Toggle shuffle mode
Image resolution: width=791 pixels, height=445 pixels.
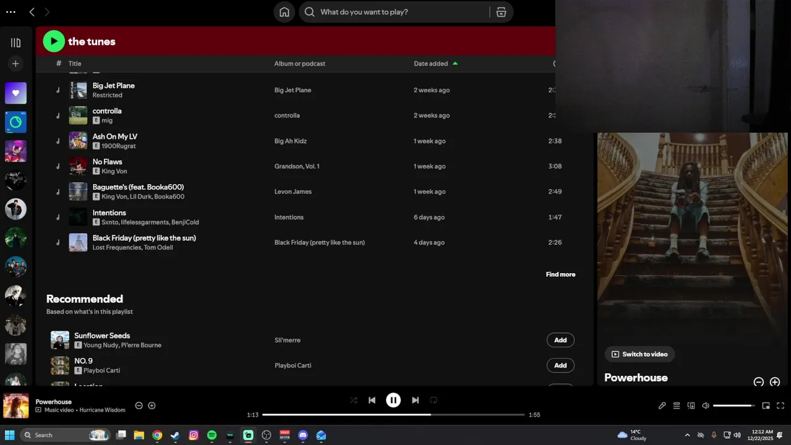coord(353,400)
